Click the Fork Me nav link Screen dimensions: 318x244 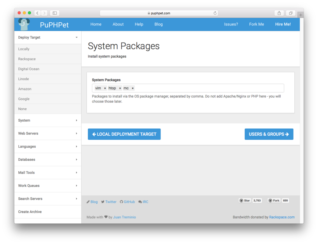(x=257, y=24)
